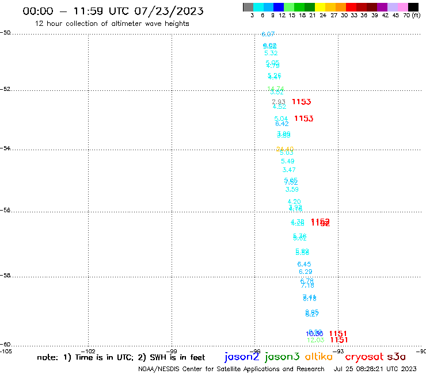Select the 6.42 wave height value

click(x=282, y=124)
